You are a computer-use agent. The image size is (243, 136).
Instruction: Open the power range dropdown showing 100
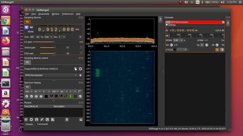pyautogui.click(x=55, y=91)
